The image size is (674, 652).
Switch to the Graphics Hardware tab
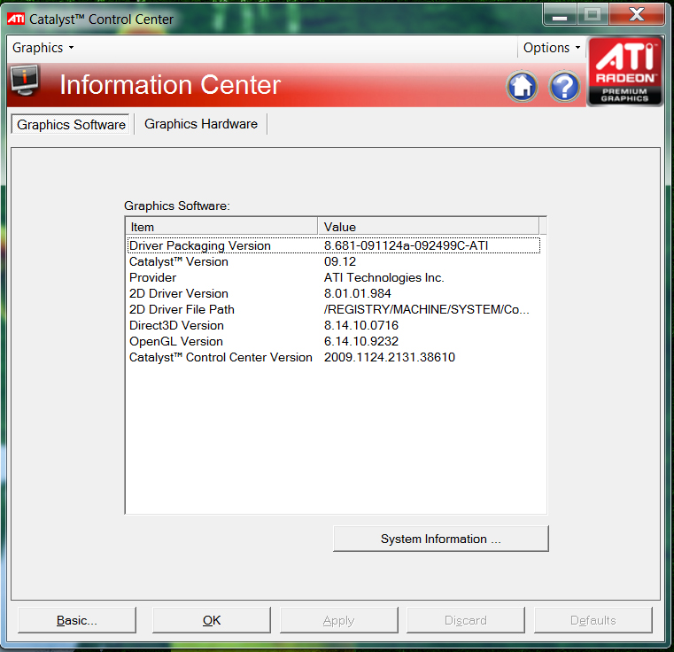tap(201, 124)
